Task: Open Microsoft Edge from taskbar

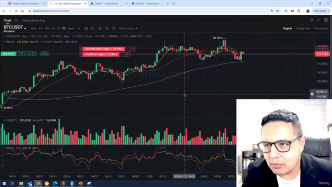Action: tap(55, 183)
